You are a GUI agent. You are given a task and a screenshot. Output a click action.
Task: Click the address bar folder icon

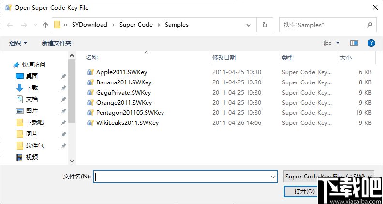pyautogui.click(x=57, y=25)
